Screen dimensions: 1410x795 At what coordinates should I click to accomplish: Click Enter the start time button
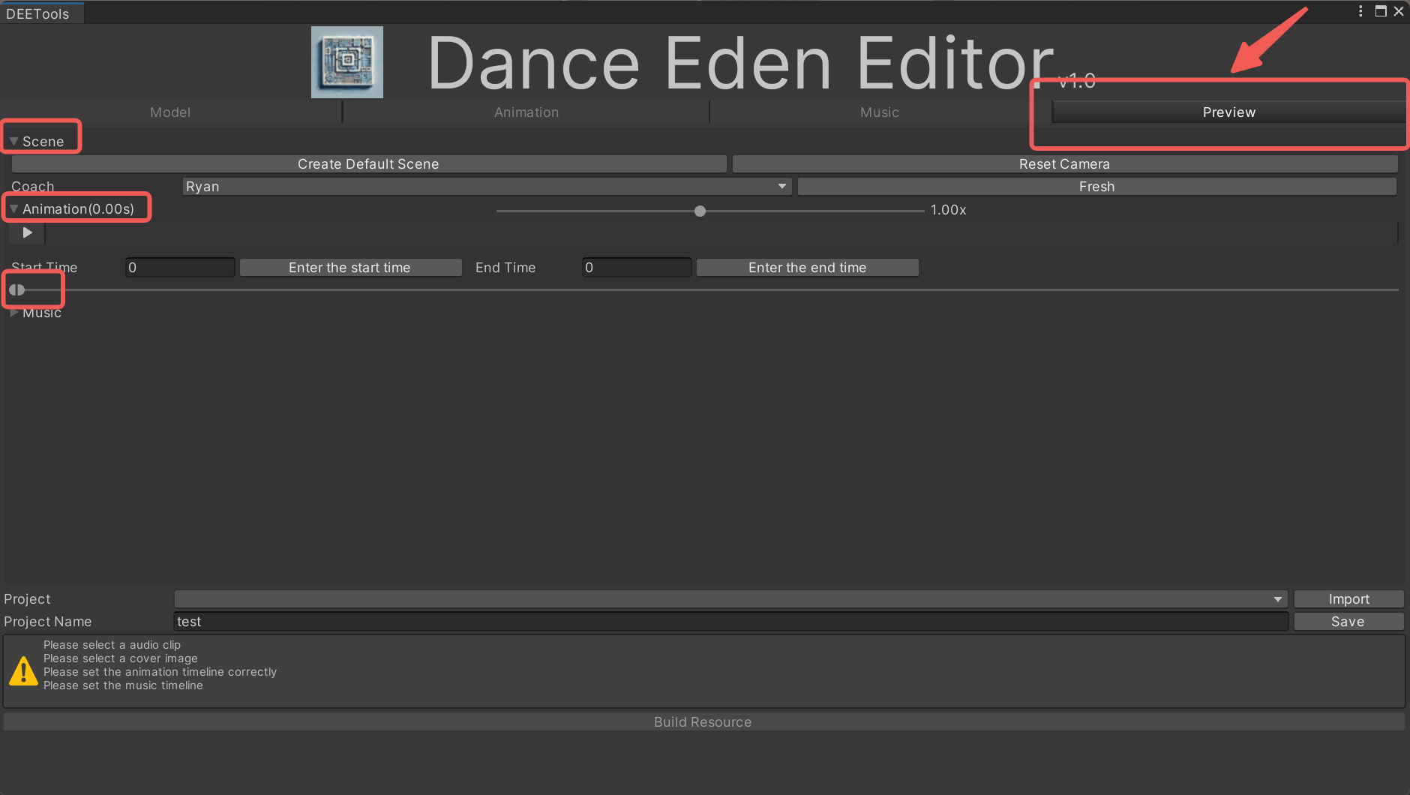(350, 267)
